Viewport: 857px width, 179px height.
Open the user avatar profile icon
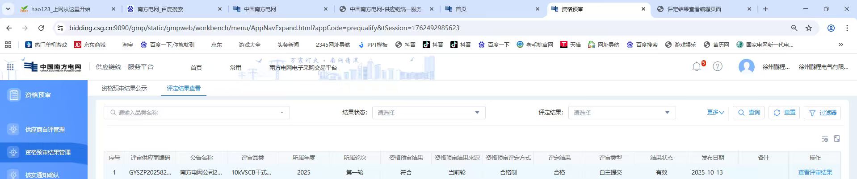coord(746,67)
